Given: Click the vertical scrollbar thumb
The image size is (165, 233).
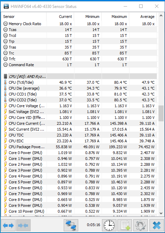Looking at the screenshot, I should point(161,113).
